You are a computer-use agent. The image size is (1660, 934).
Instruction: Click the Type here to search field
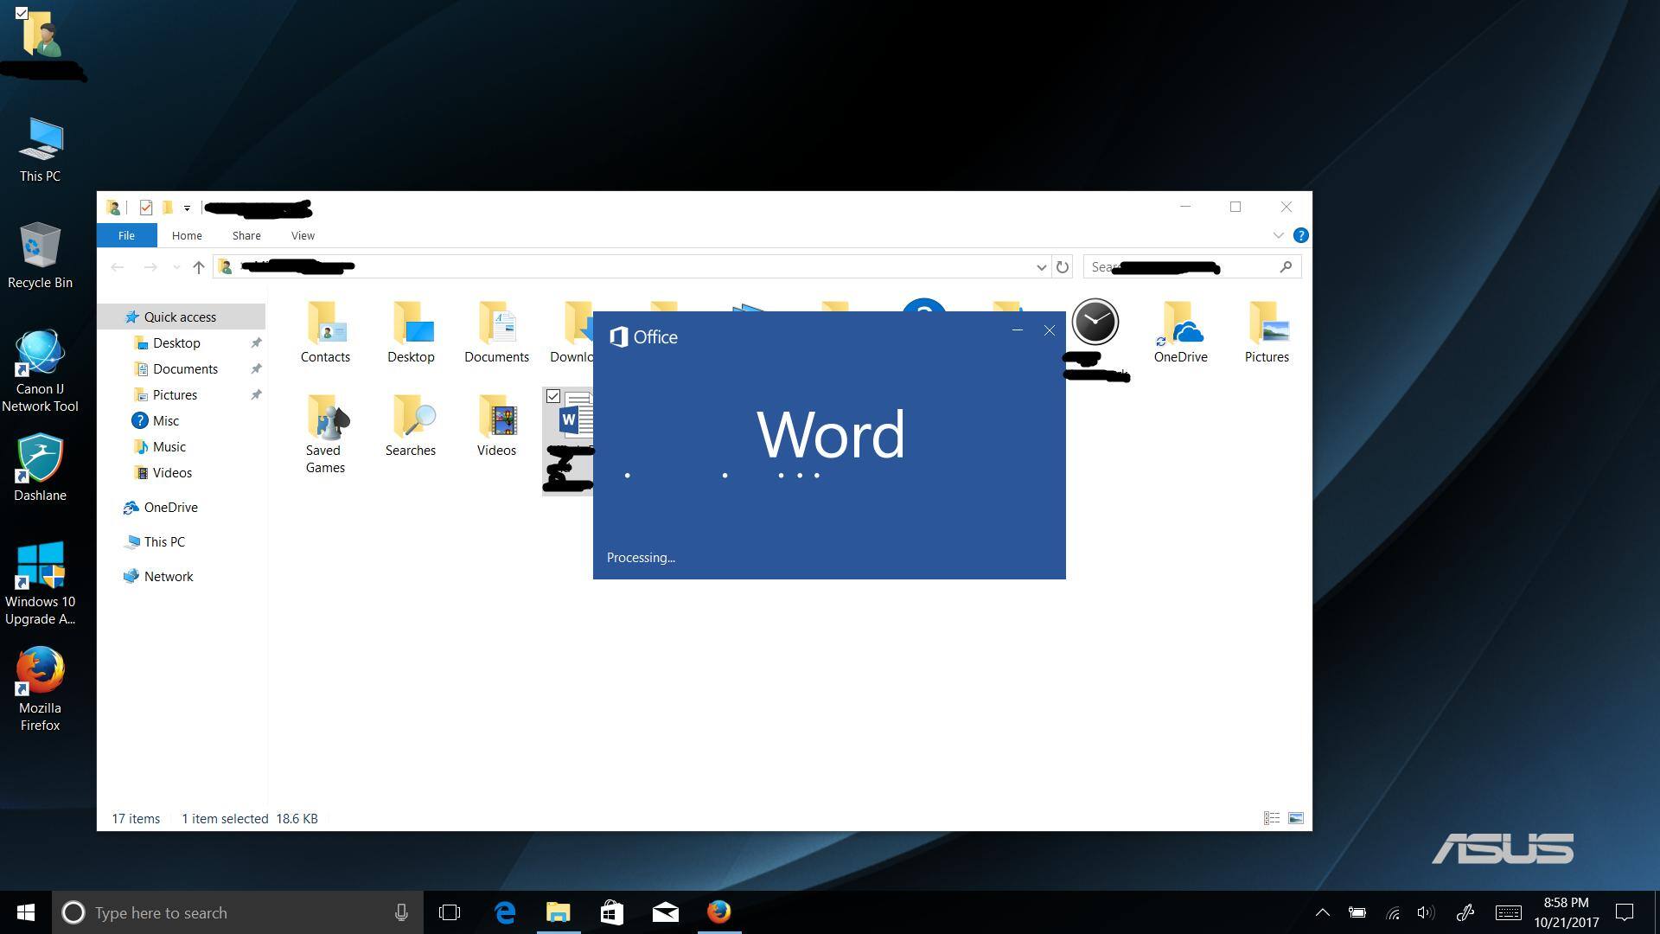[x=216, y=912]
